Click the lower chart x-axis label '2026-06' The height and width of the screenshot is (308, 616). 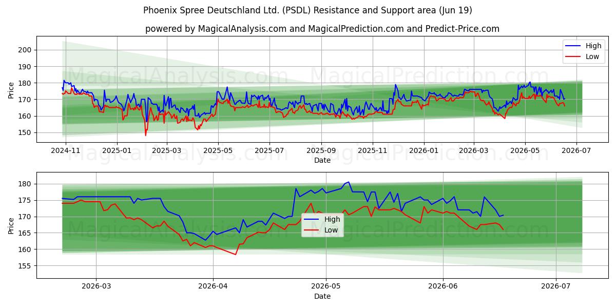click(443, 286)
